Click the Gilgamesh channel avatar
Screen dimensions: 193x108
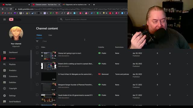[x=16, y=33]
